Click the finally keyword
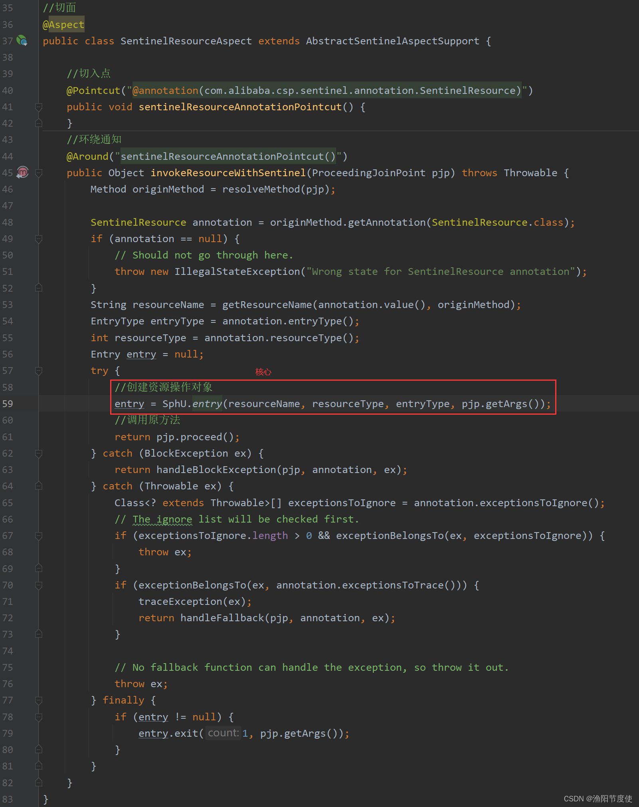This screenshot has height=807, width=639. tap(123, 700)
